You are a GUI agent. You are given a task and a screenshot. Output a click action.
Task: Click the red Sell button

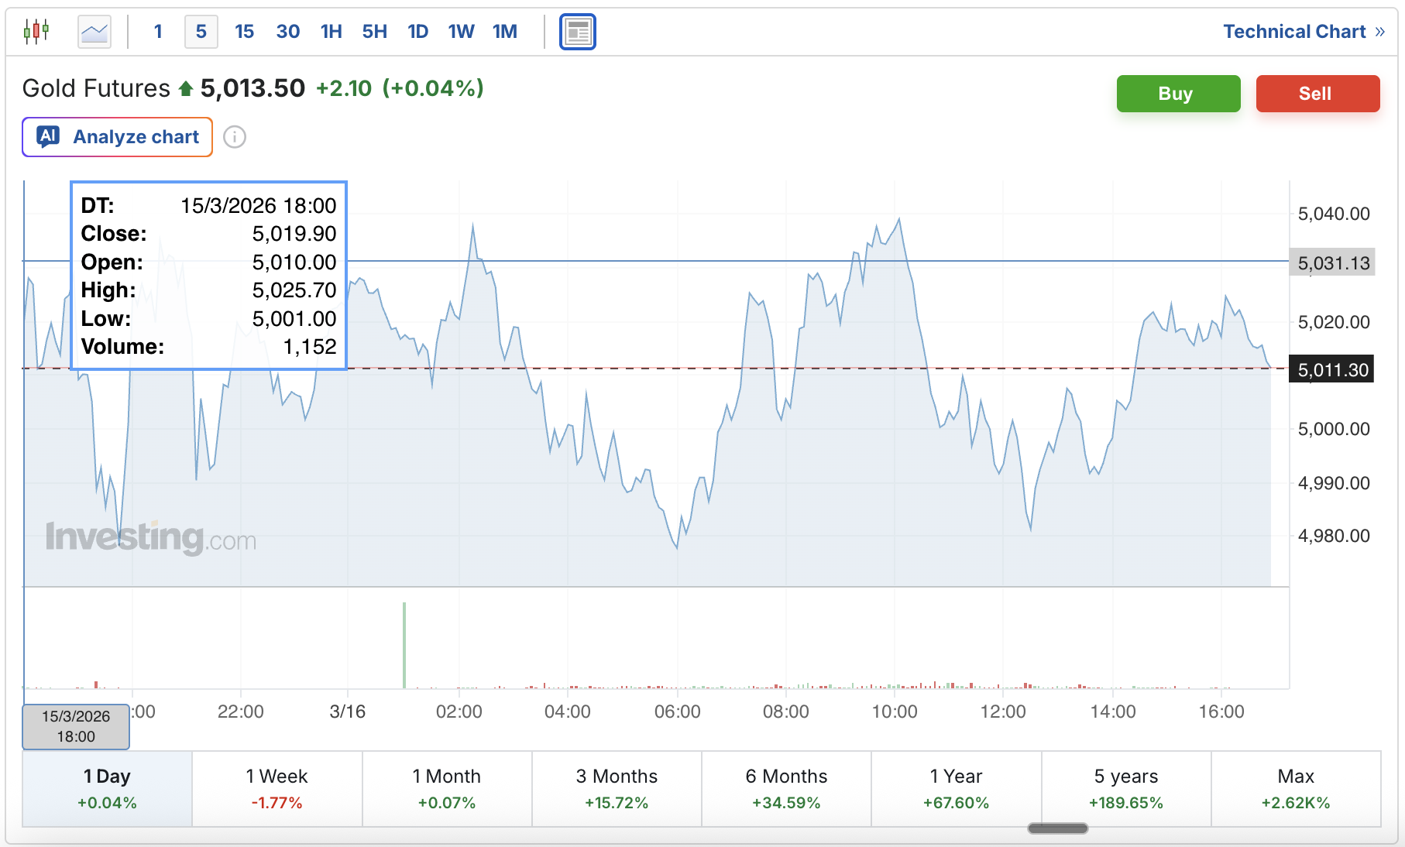(1317, 93)
